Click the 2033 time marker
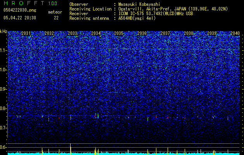The width and height of the screenshot is (244, 155). [73, 33]
